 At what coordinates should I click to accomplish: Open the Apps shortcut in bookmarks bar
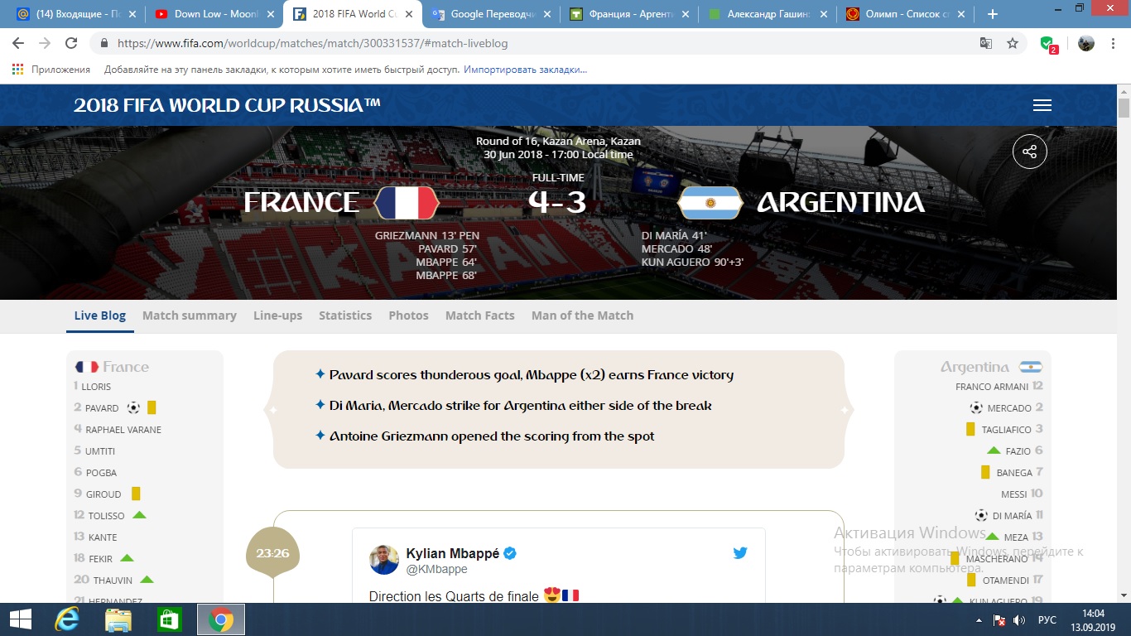(51, 70)
